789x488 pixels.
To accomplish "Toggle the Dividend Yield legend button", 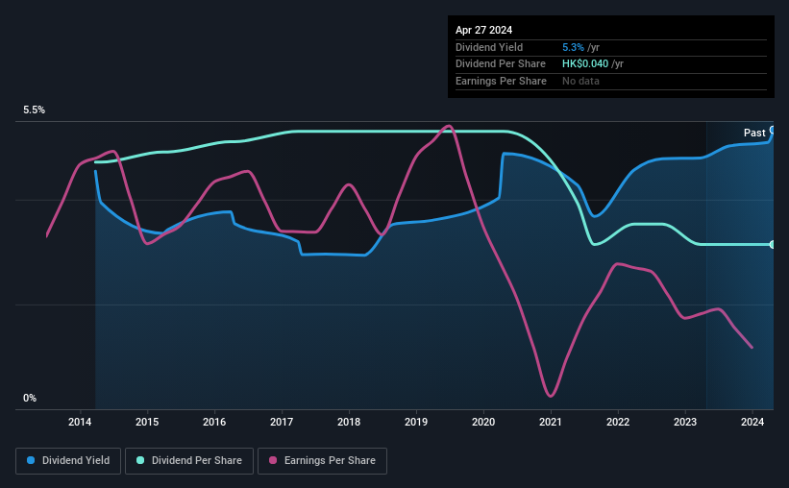I will [x=68, y=461].
